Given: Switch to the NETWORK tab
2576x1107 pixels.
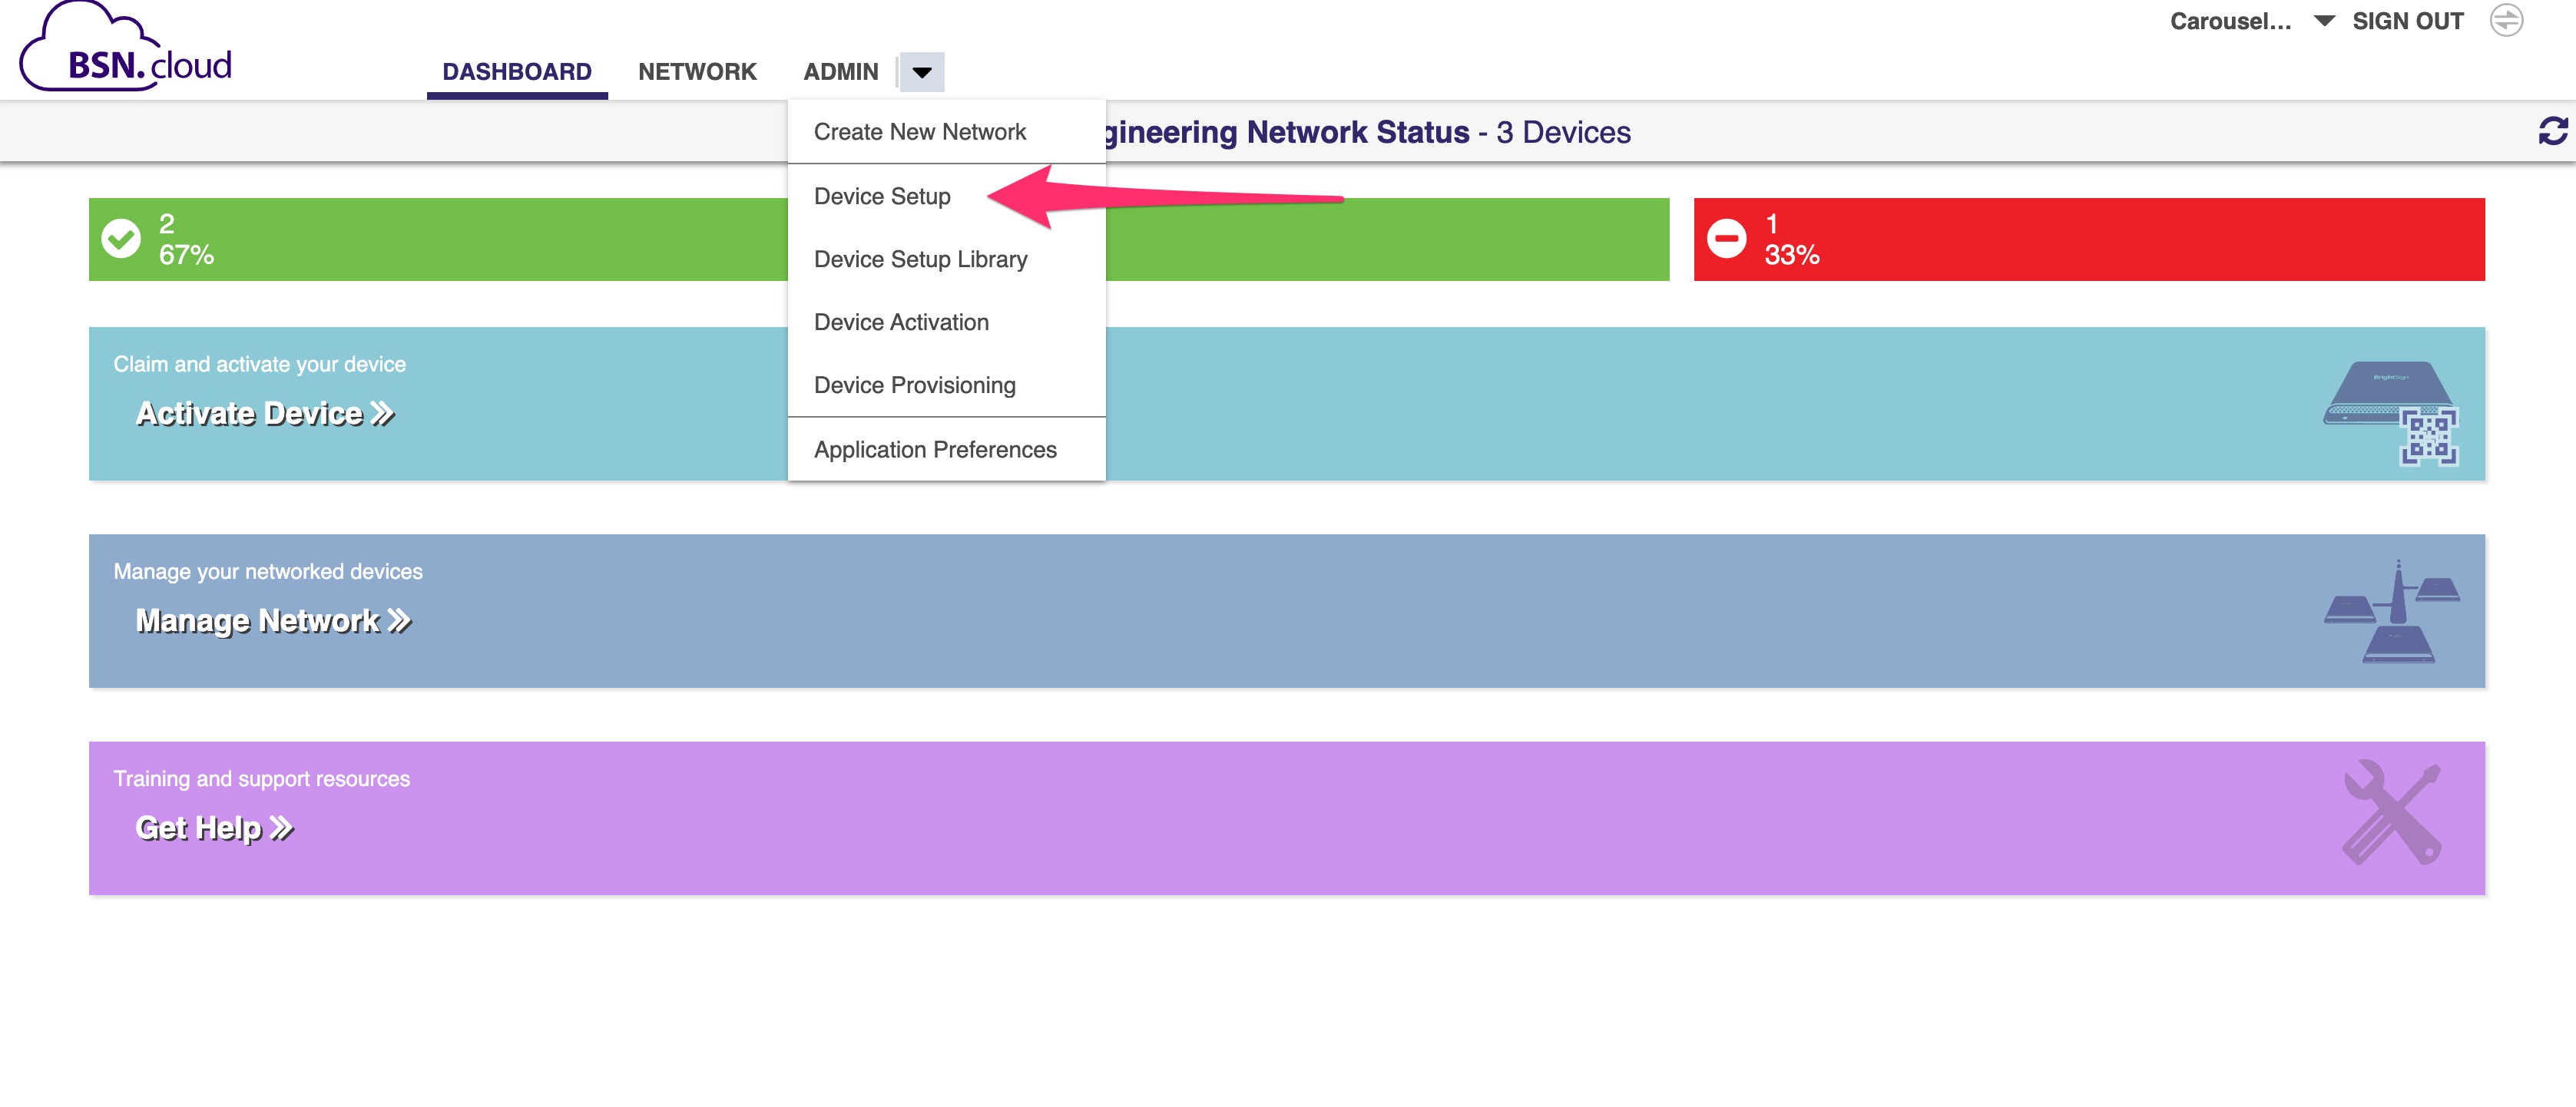Looking at the screenshot, I should tap(697, 71).
